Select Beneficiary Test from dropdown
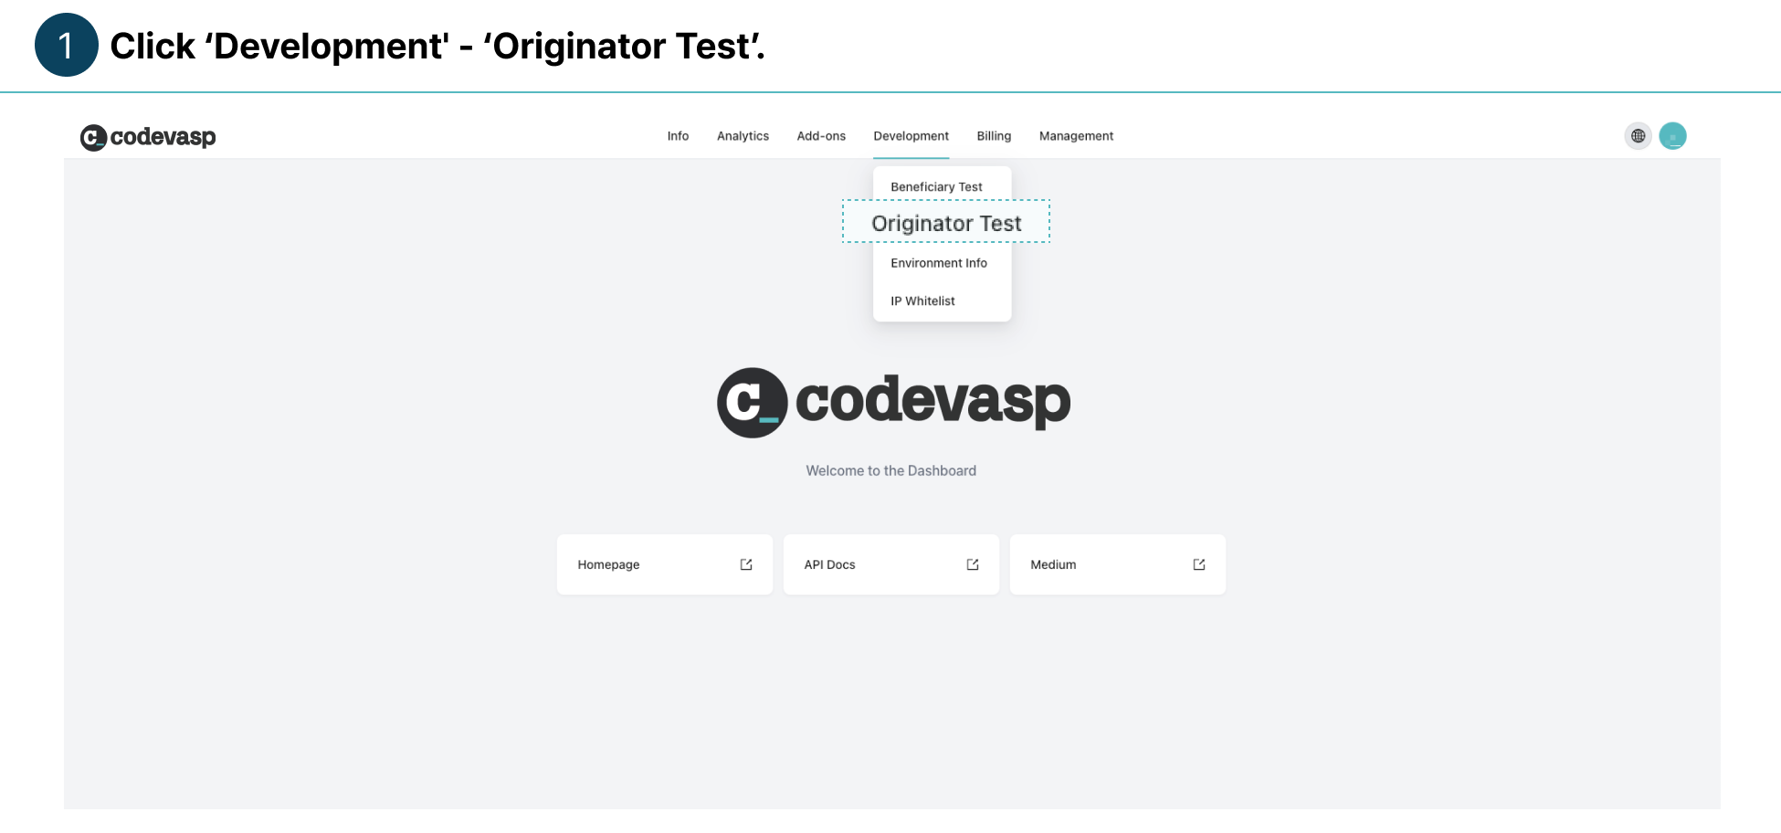 pos(936,186)
